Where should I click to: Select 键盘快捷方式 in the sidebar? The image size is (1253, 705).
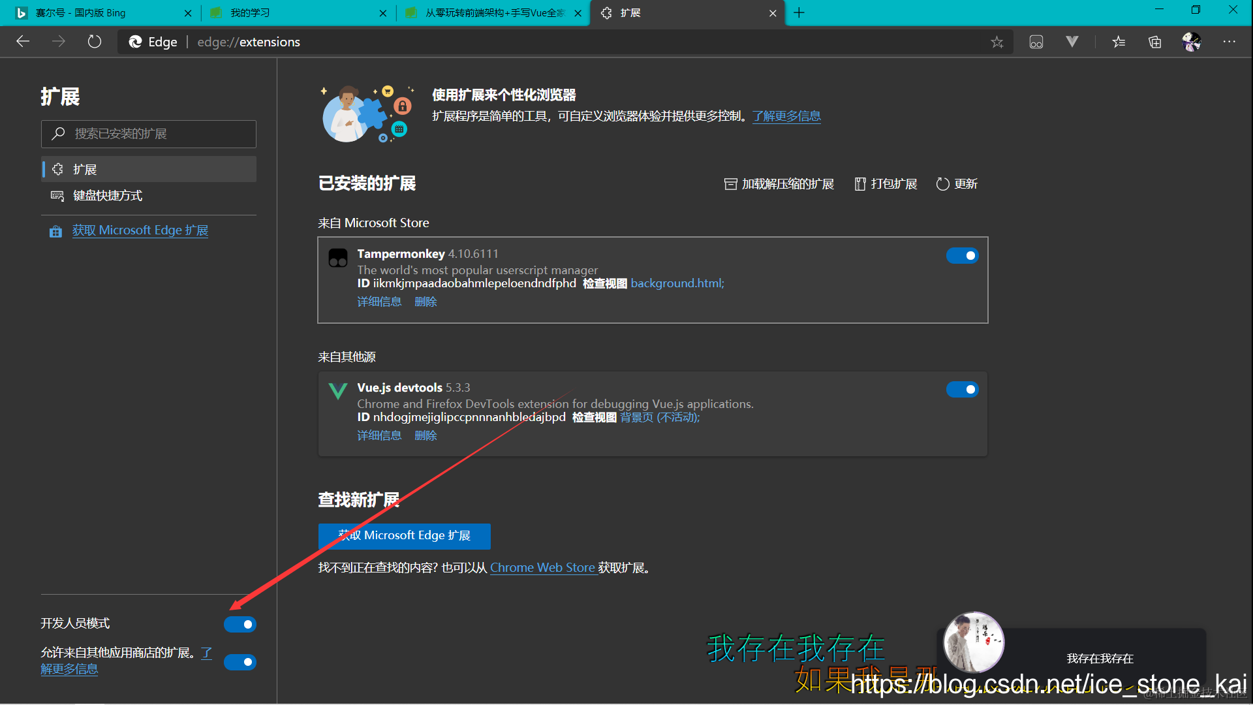click(108, 195)
